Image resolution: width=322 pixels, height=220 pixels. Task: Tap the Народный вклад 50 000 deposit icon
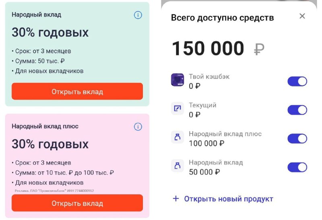(178, 165)
